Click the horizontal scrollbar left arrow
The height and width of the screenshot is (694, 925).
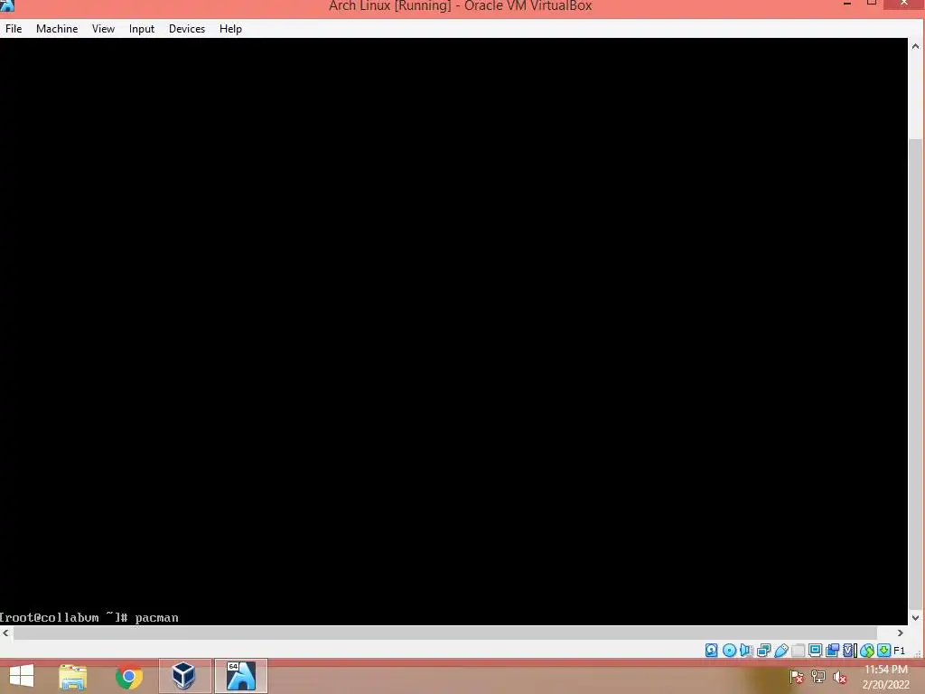pyautogui.click(x=6, y=633)
